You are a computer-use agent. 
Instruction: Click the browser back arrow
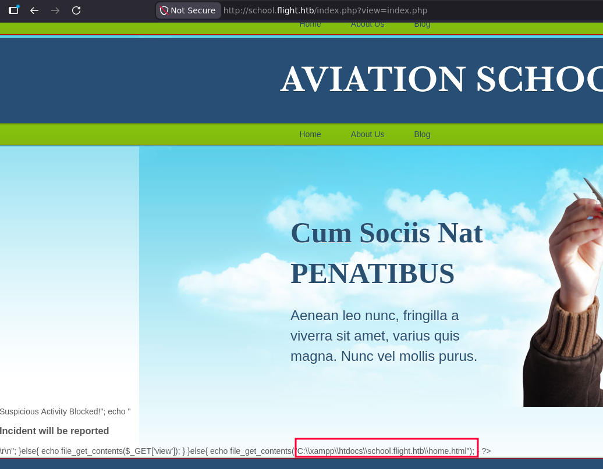click(x=34, y=10)
